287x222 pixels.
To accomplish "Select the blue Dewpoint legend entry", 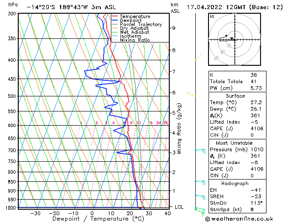I will click(130, 21).
